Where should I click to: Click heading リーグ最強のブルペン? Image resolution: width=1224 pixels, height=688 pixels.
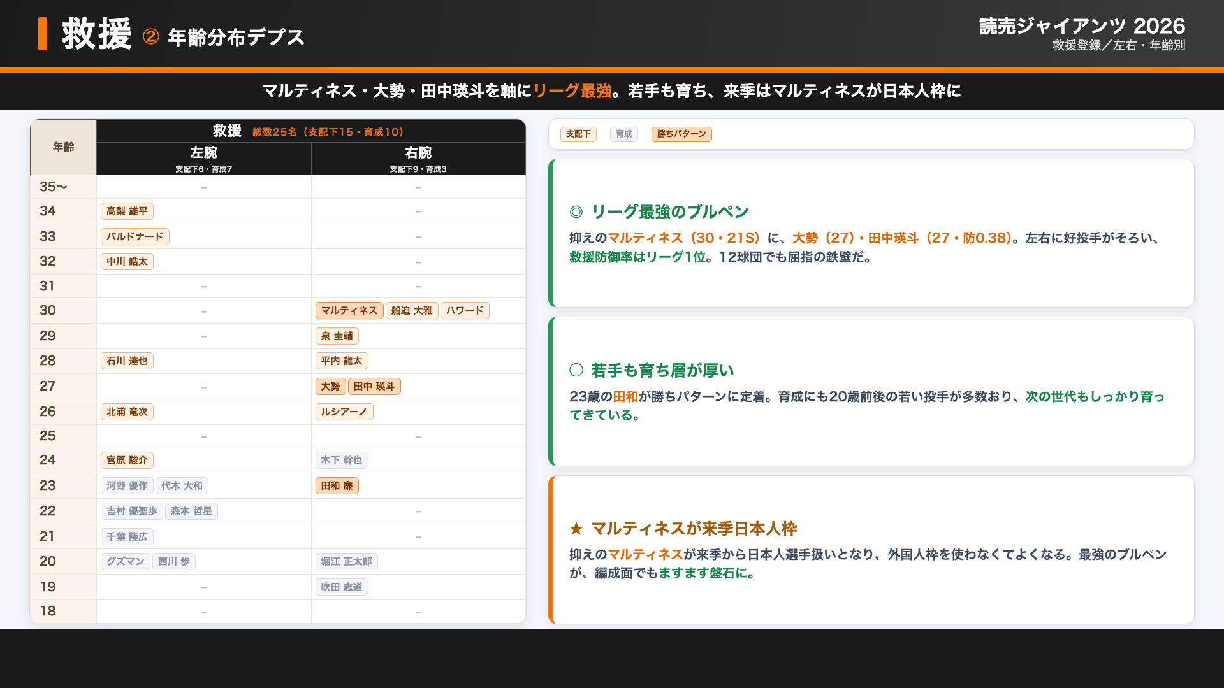coord(670,212)
